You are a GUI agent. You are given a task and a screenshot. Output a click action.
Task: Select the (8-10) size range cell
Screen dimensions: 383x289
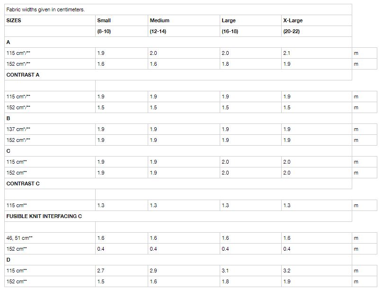tap(104, 32)
